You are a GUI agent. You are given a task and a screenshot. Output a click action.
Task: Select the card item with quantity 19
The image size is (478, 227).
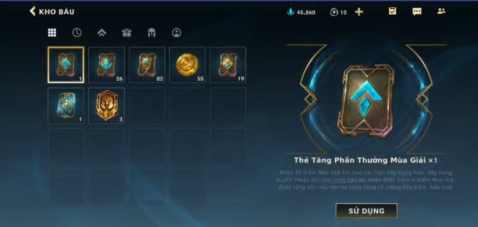point(228,65)
